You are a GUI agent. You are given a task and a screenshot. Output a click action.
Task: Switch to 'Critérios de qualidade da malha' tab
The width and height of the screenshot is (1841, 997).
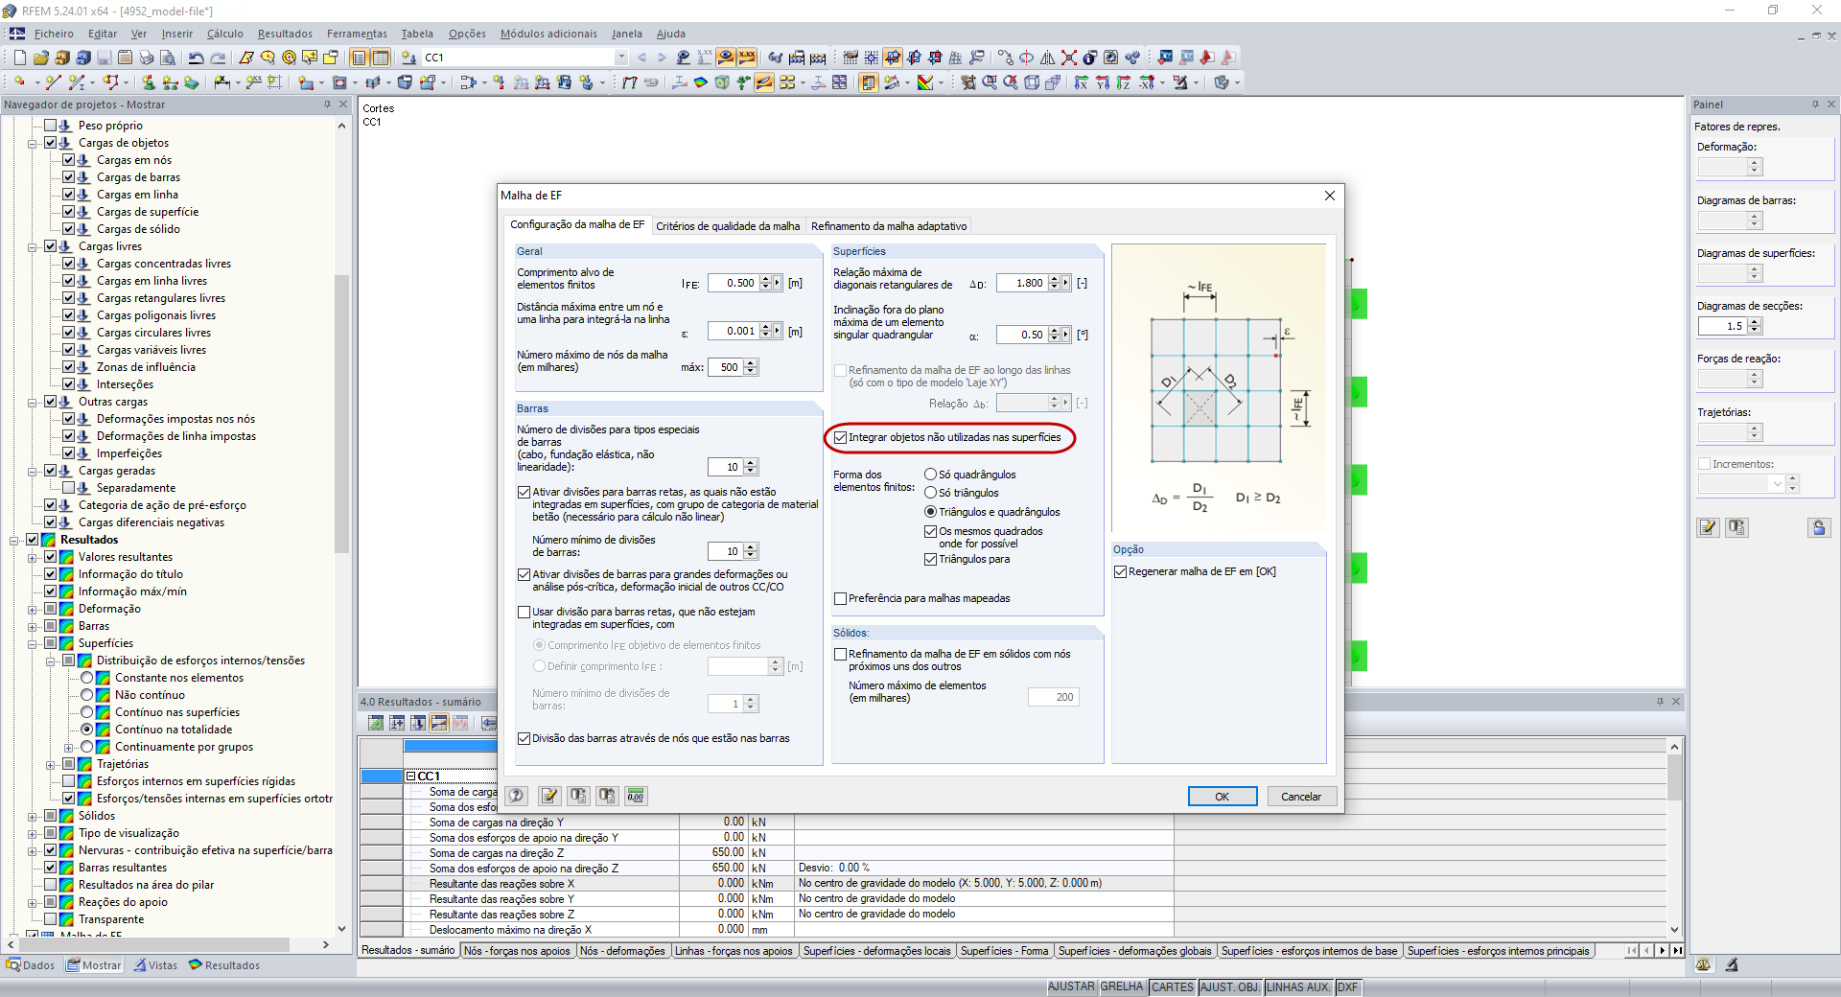728,226
